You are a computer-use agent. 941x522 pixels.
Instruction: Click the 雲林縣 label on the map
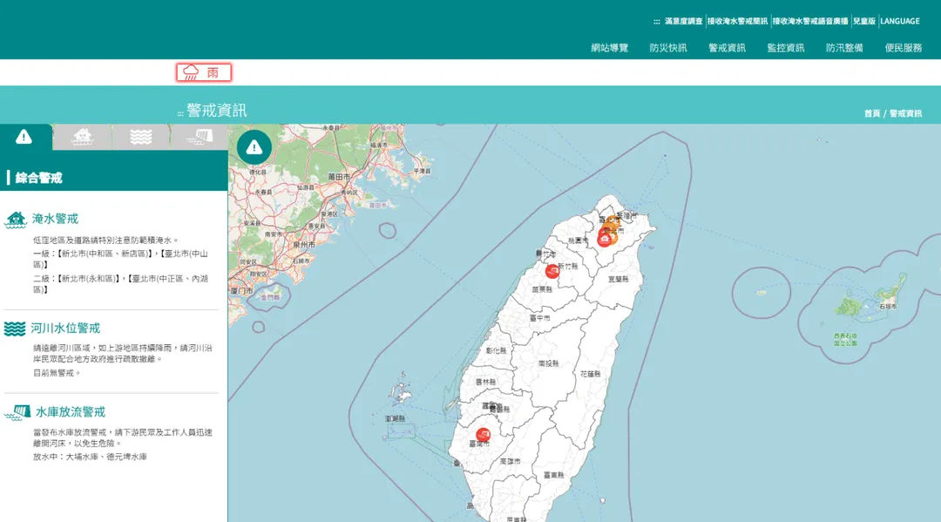point(485,383)
